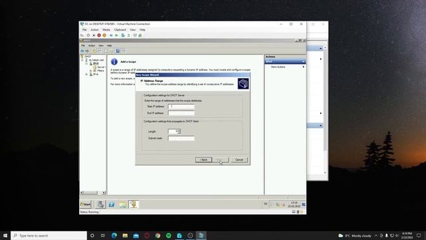This screenshot has width=426, height=240.
Task: Click the DHCP console guest taskbar button
Action: point(133,205)
